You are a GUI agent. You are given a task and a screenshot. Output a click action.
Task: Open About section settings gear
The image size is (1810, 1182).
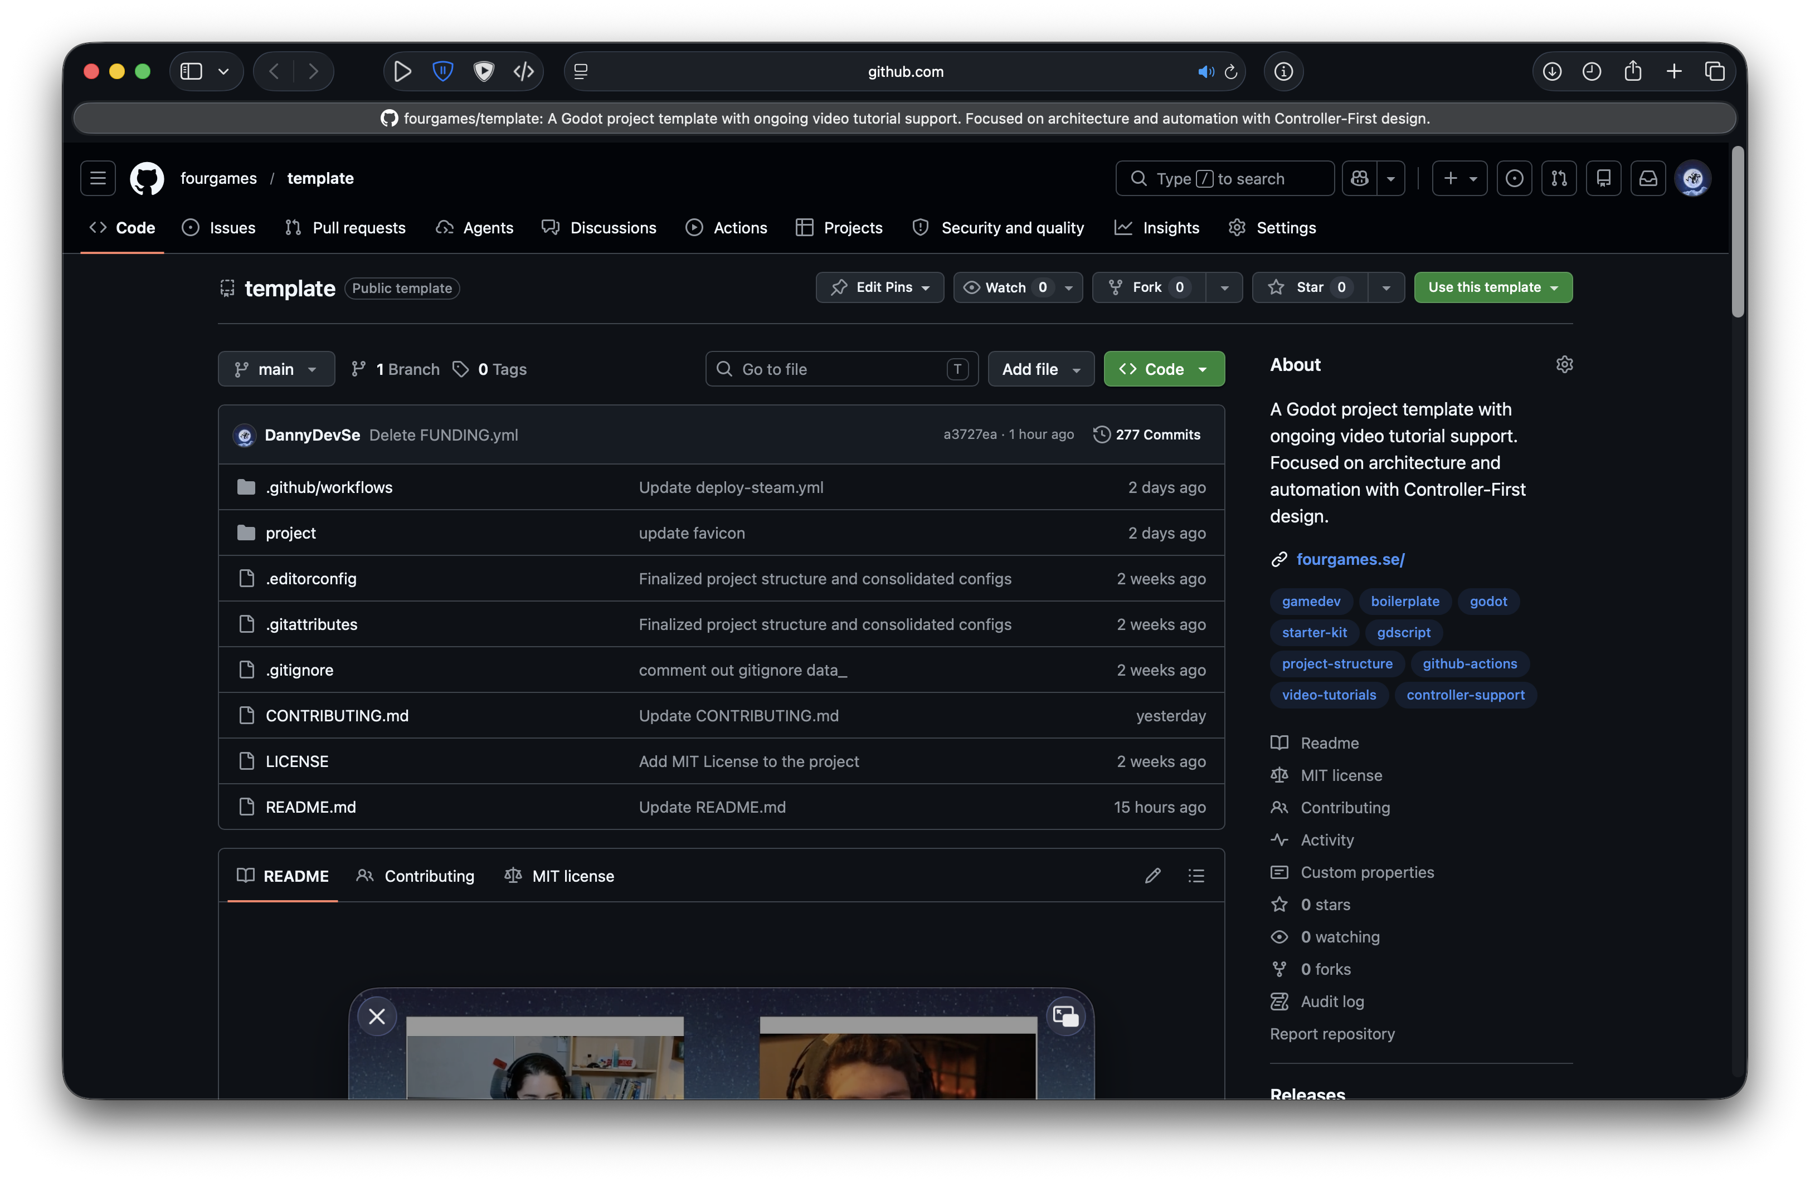coord(1564,365)
